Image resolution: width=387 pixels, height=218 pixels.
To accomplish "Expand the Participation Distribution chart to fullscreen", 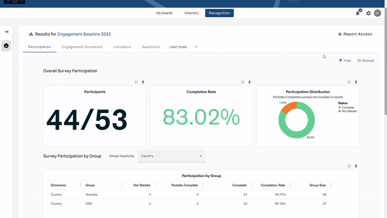I will (x=349, y=82).
